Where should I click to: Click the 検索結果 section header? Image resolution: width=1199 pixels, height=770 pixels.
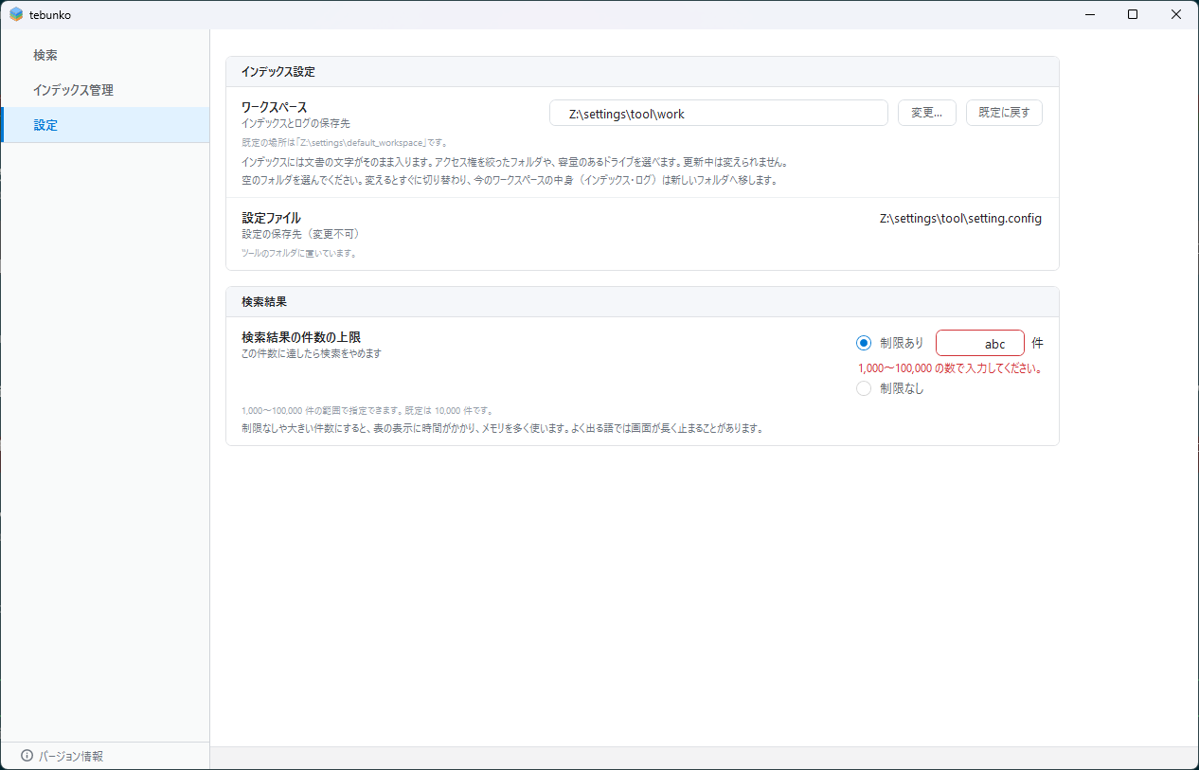(x=642, y=302)
